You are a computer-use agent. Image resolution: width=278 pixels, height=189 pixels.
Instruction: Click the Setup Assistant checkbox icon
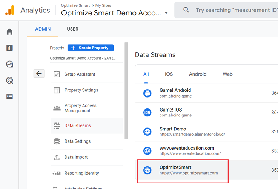tap(57, 74)
